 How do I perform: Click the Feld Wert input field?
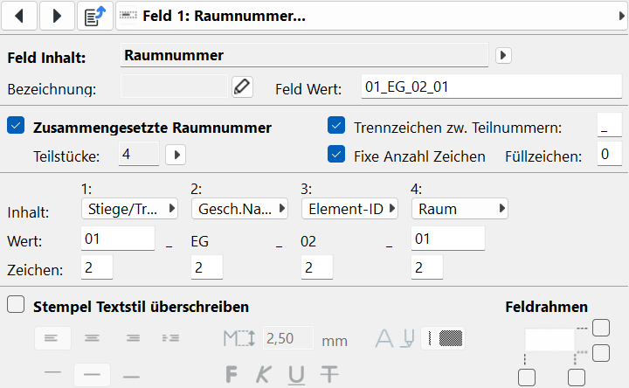(x=491, y=87)
